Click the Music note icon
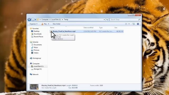 (32, 47)
